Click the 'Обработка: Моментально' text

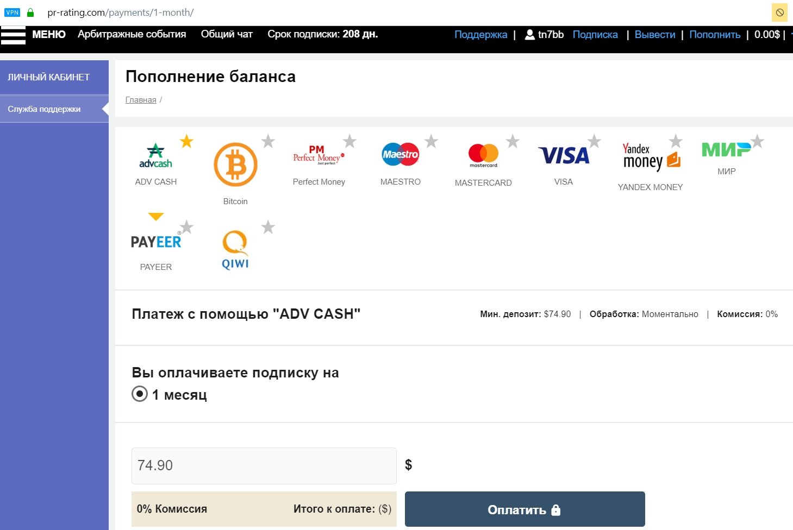coord(644,314)
